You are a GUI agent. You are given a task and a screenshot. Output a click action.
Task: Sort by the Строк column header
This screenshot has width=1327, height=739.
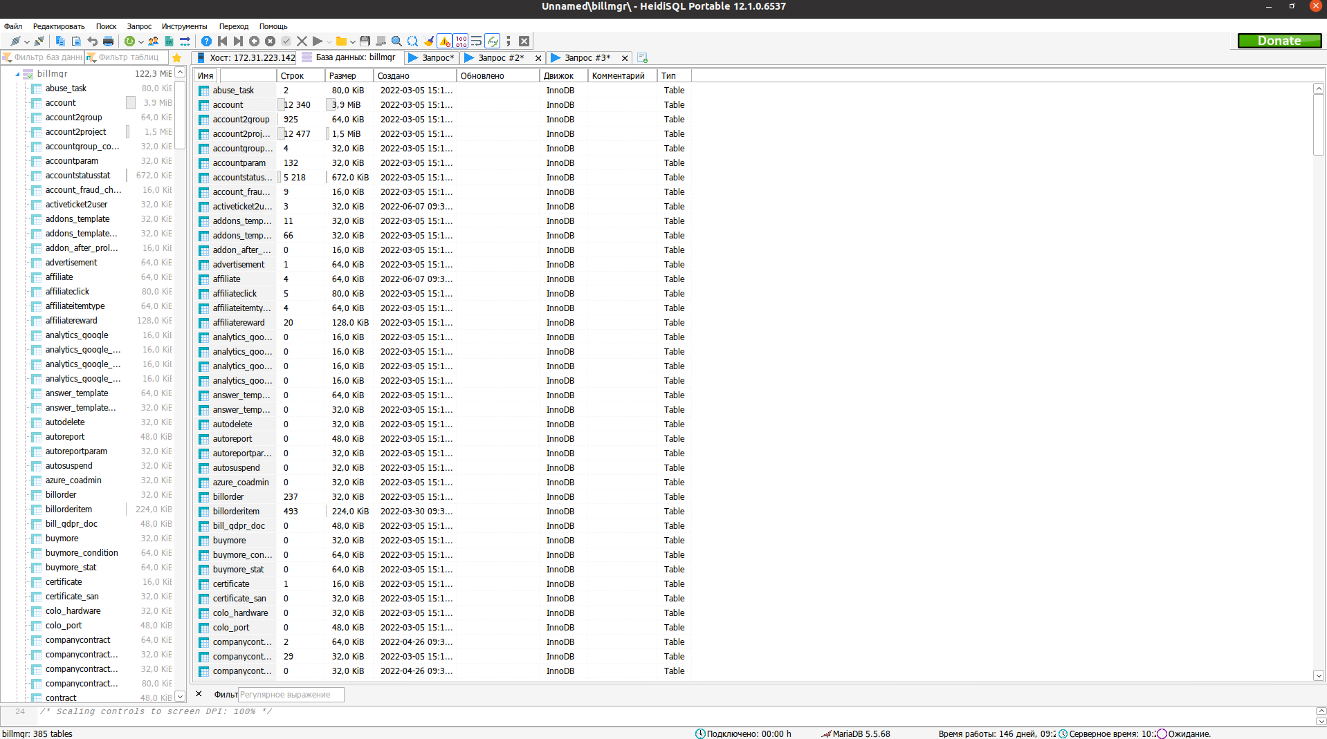301,76
